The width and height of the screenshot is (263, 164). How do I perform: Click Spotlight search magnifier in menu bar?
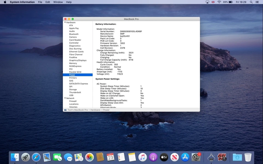point(251,2)
